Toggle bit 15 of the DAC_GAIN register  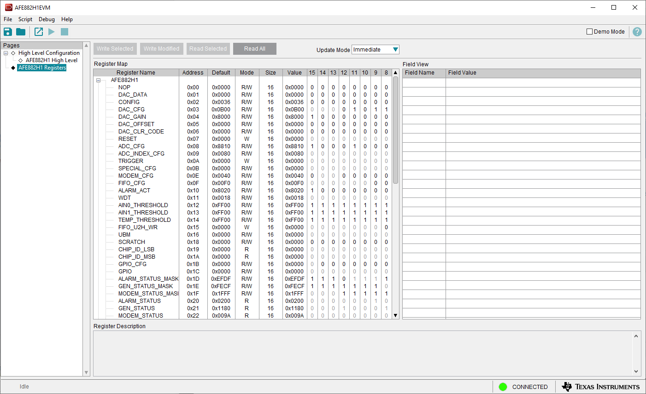point(312,117)
